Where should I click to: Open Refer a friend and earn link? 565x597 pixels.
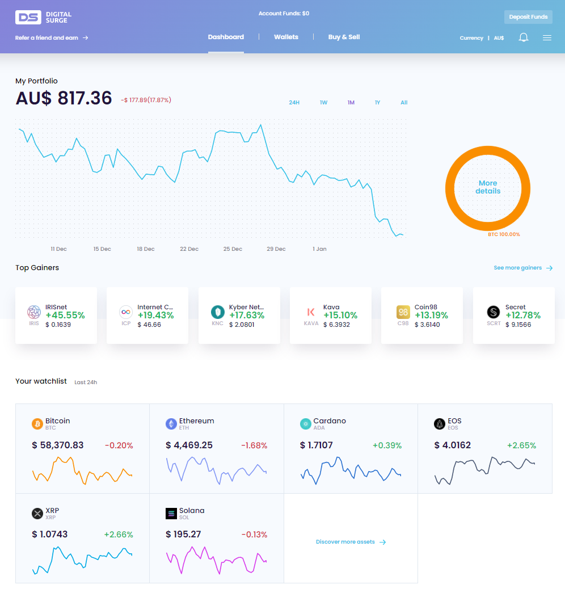coord(52,37)
